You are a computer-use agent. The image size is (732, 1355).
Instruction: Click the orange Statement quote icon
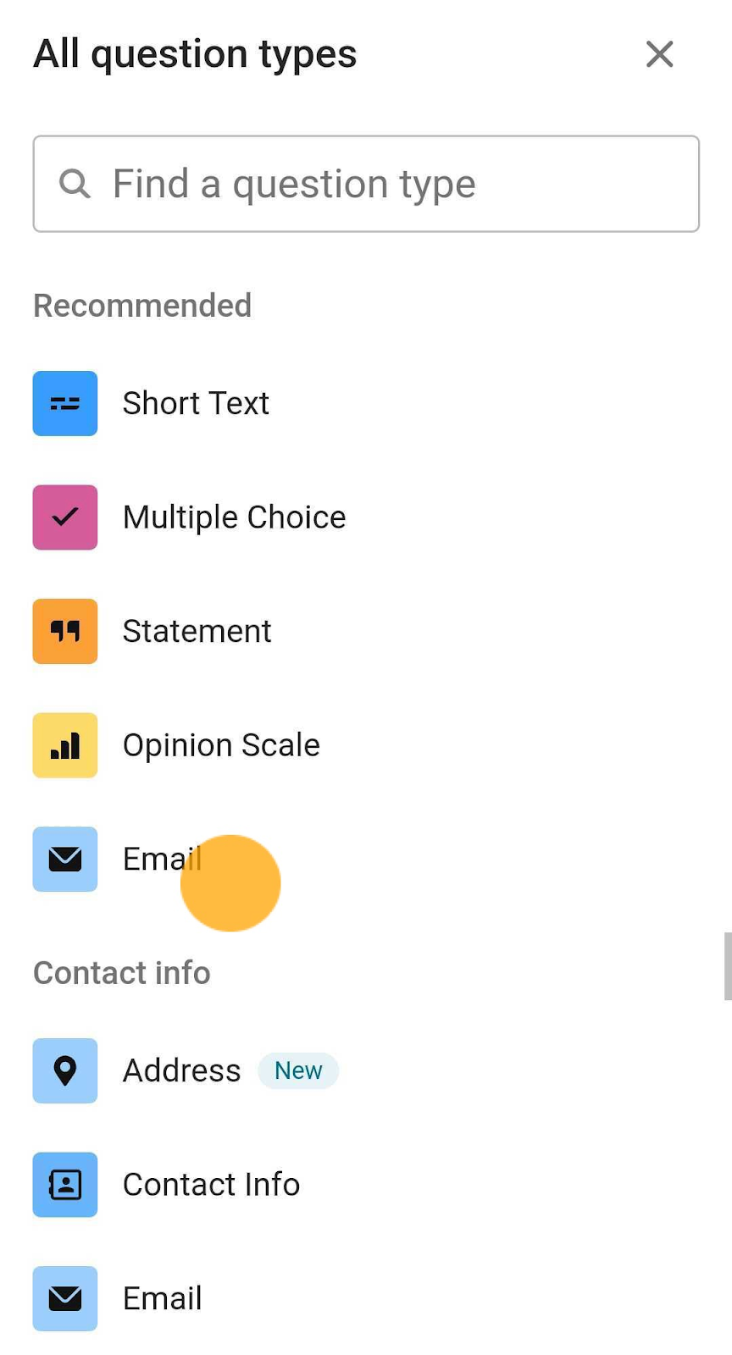click(x=65, y=631)
